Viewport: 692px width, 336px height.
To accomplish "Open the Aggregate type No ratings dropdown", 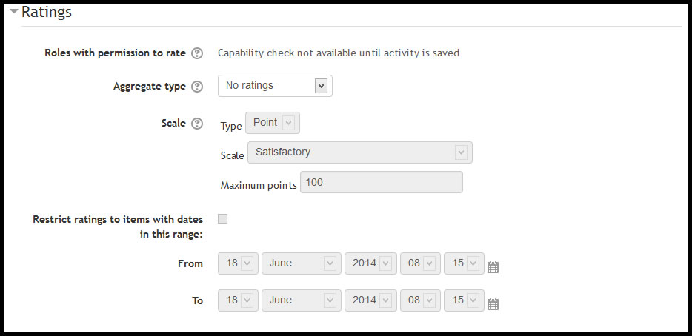I will 275,86.
